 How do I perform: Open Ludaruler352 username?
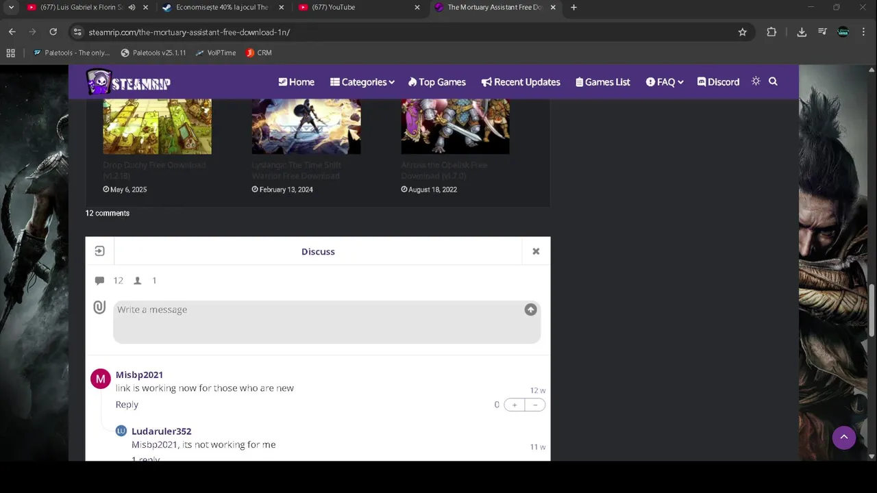[161, 431]
